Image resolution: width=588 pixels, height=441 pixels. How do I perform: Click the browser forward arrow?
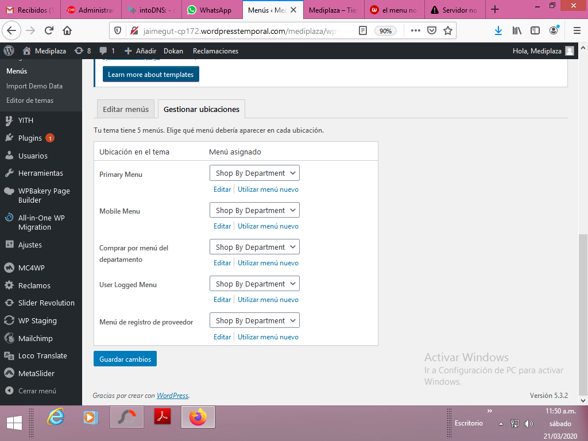tap(31, 31)
